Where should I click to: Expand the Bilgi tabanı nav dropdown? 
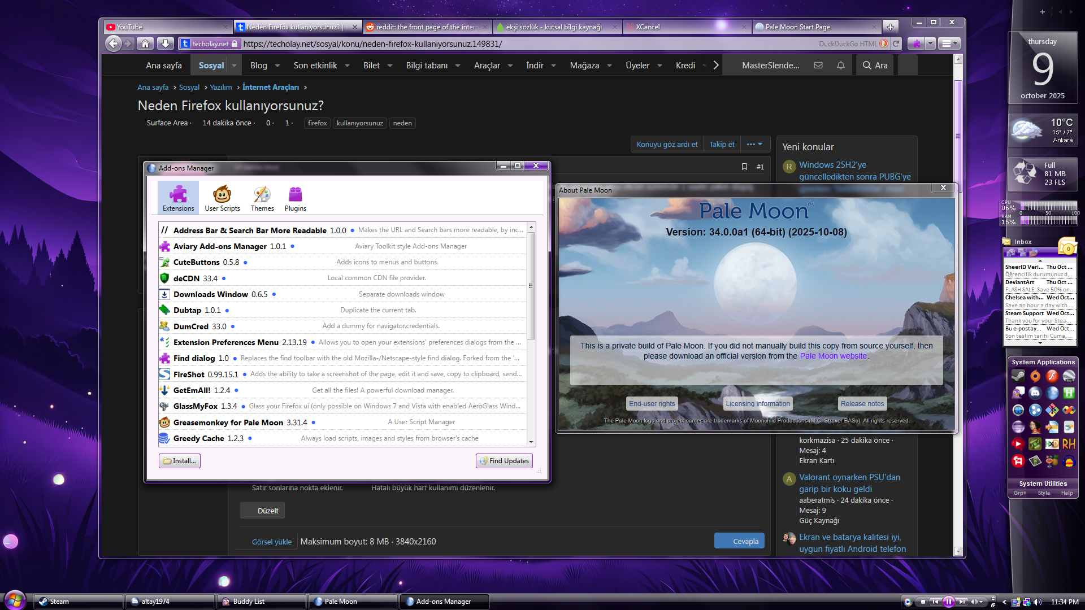point(458,66)
